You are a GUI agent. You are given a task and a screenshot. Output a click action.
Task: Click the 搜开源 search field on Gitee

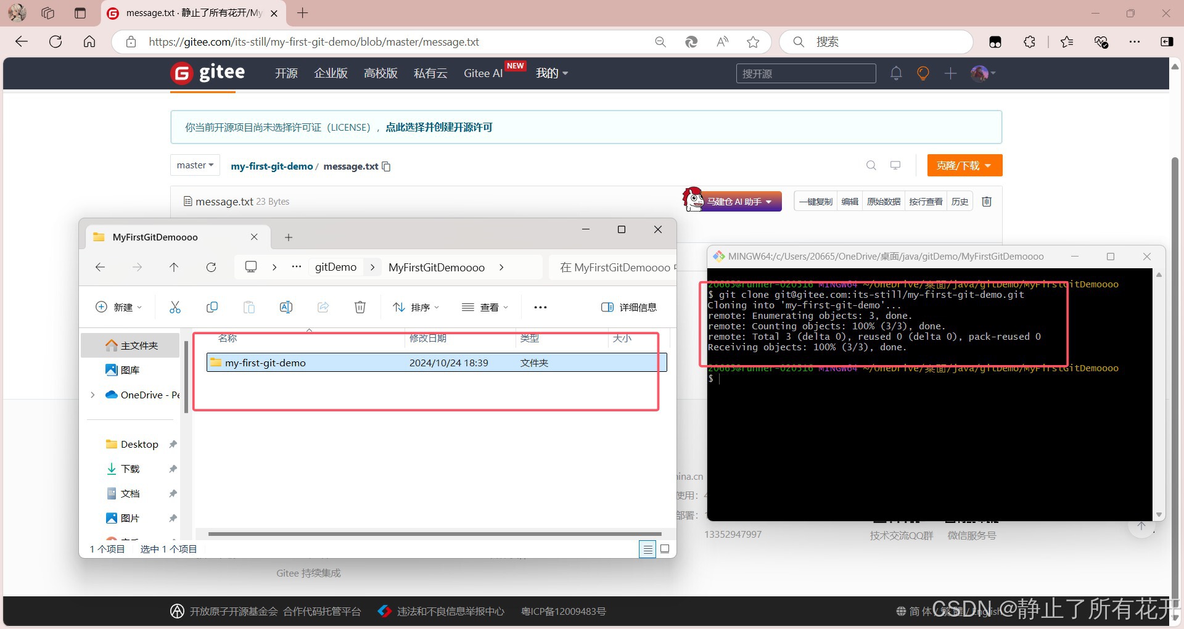806,73
